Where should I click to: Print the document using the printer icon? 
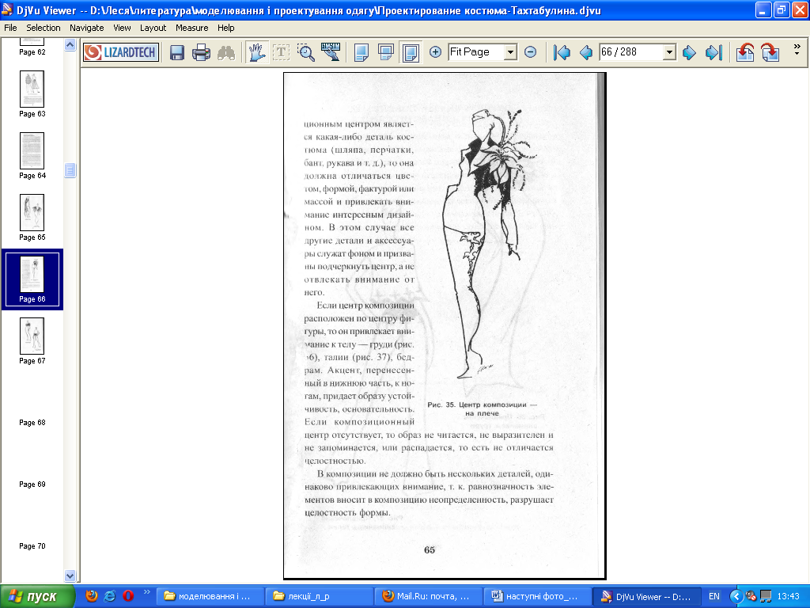tap(201, 52)
